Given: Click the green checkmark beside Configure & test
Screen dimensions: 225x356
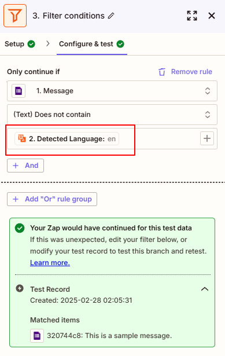Looking at the screenshot, I should [120, 44].
